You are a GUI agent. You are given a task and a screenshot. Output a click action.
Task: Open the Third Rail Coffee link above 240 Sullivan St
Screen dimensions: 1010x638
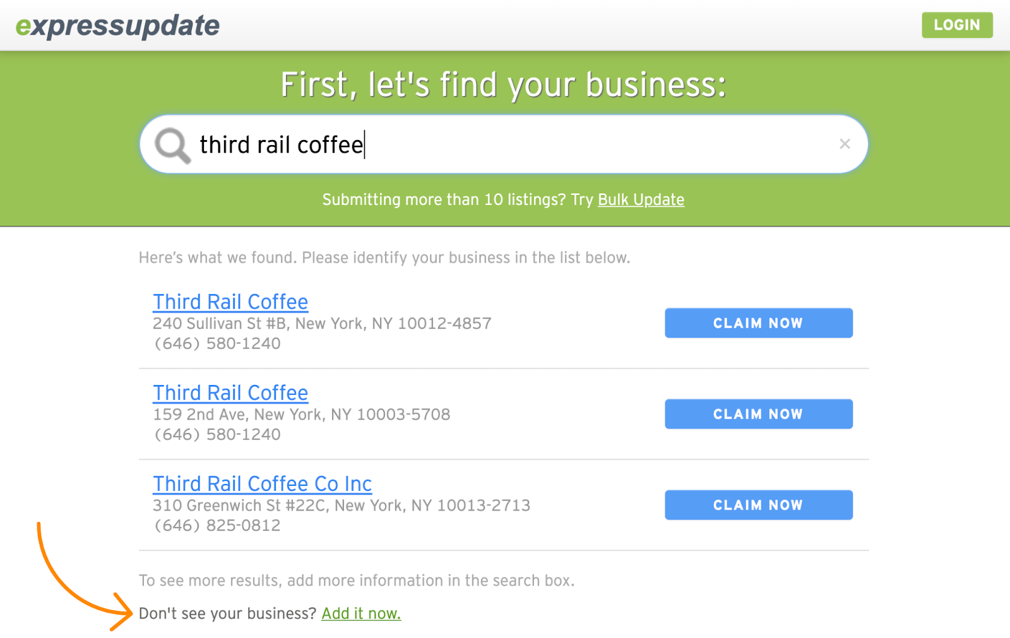(230, 302)
